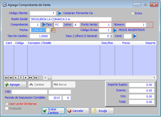Jump to the last grid record
Image resolution: width=161 pixels, height=117 pixels.
36,77
